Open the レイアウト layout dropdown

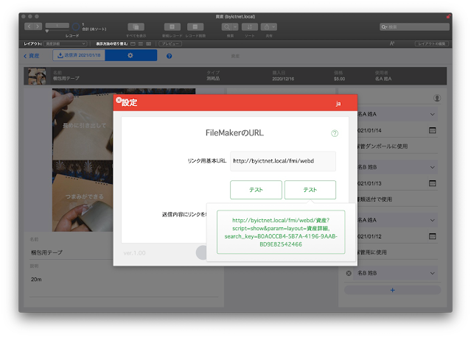click(65, 43)
